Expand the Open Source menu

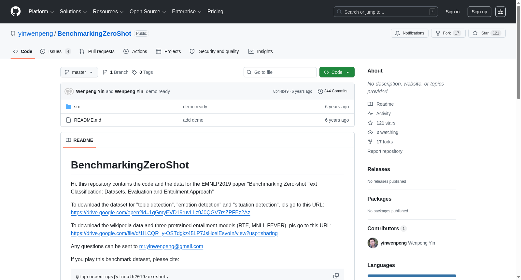[x=148, y=12]
